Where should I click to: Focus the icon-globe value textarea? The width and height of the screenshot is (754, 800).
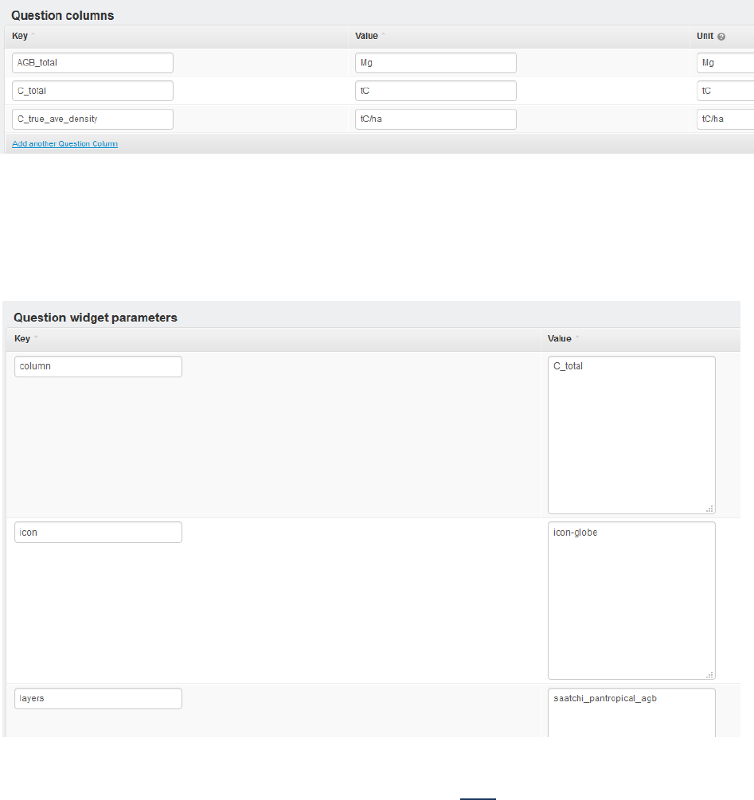click(x=631, y=599)
